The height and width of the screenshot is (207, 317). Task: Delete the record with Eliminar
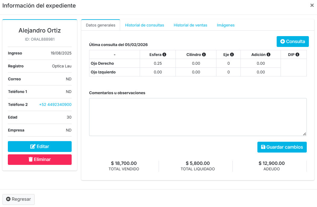coord(40,159)
